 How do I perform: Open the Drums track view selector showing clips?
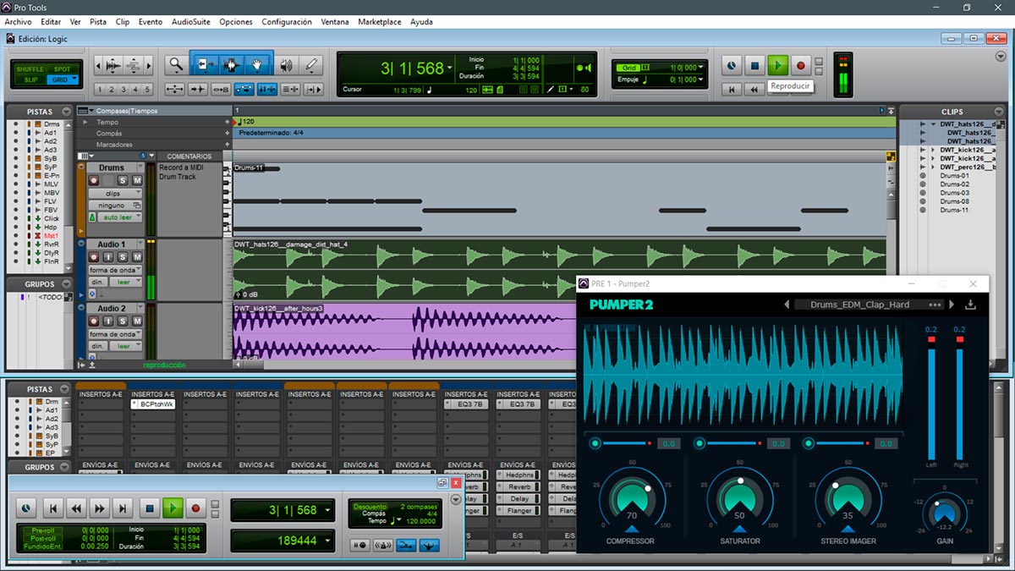[x=117, y=193]
